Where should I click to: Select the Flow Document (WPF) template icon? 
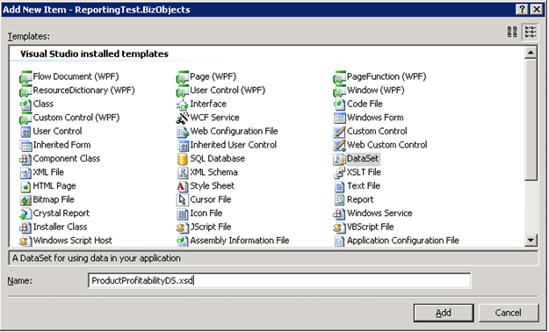point(25,77)
